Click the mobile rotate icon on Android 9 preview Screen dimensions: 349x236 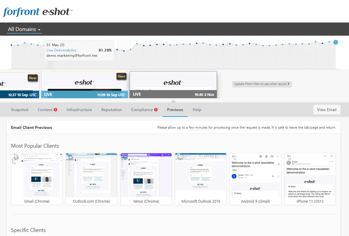click(x=234, y=157)
